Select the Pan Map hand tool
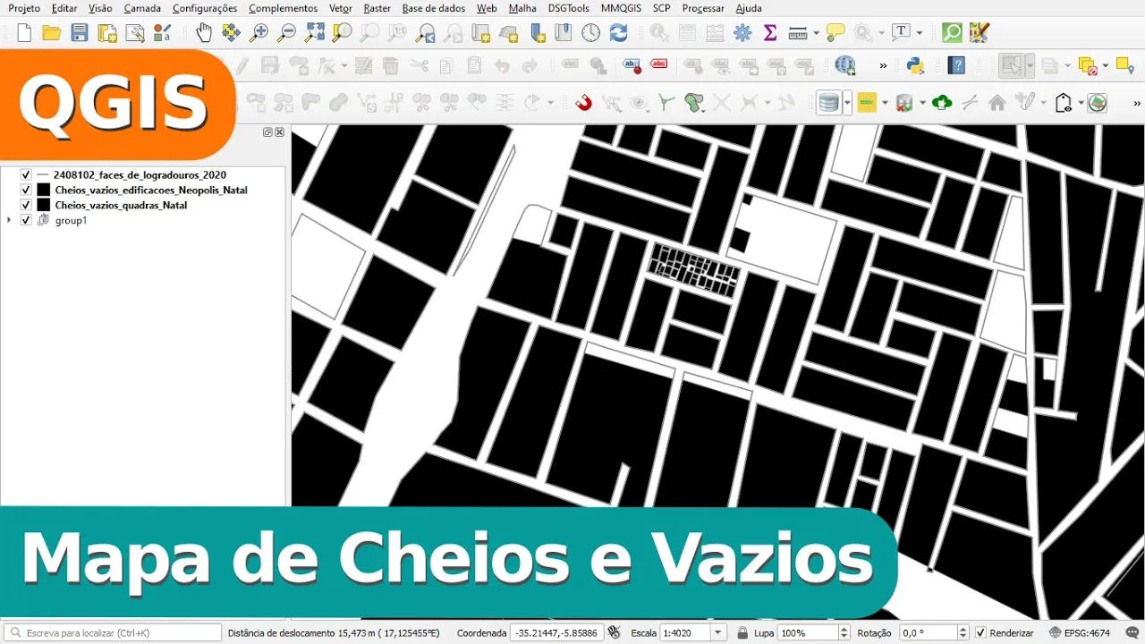Viewport: 1145px width, 644px height. [x=204, y=33]
